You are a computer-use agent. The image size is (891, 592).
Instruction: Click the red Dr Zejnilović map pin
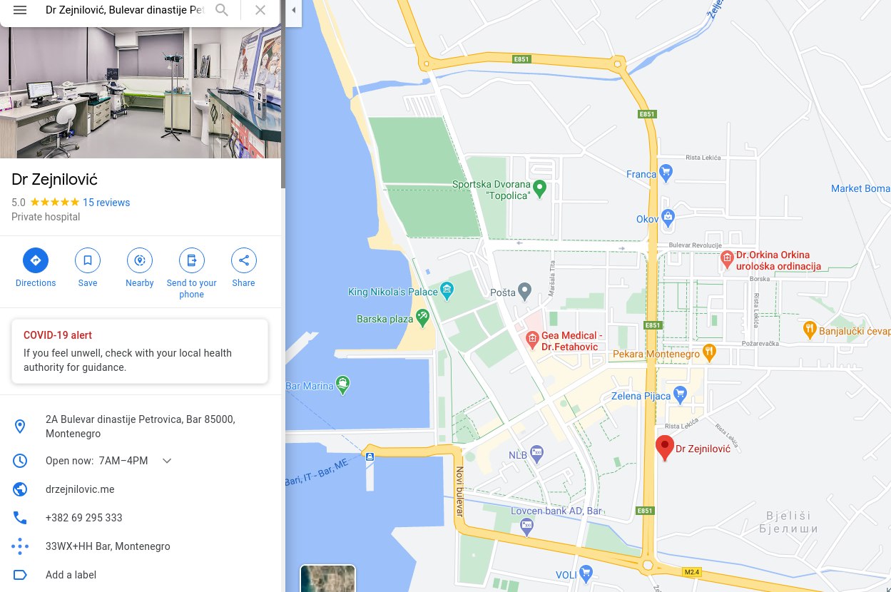click(665, 448)
